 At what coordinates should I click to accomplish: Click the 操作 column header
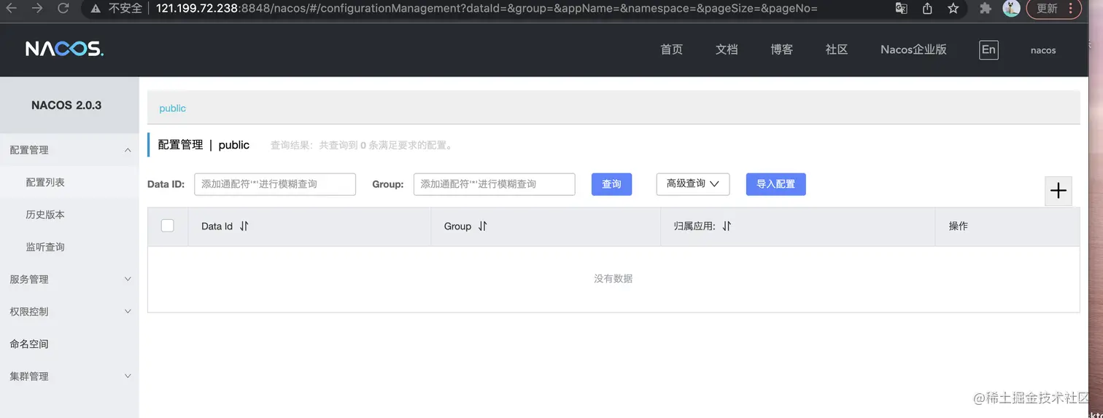coord(959,226)
